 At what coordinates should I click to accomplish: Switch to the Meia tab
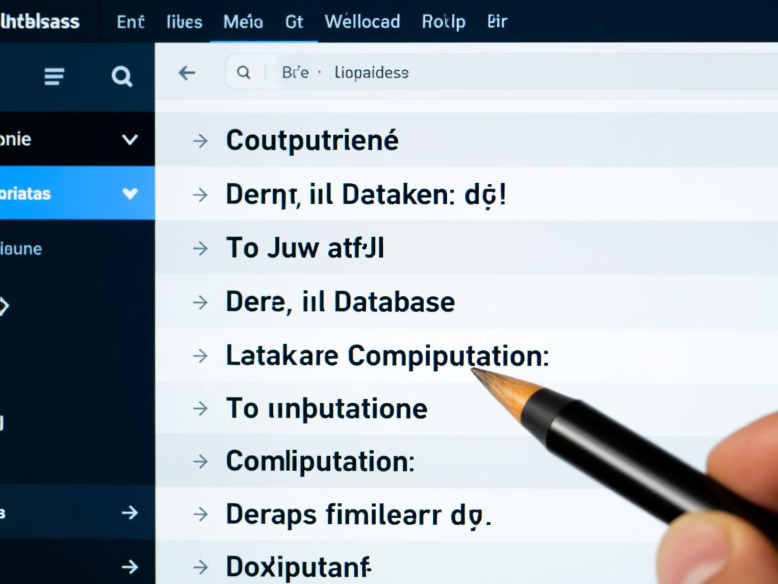[x=242, y=22]
